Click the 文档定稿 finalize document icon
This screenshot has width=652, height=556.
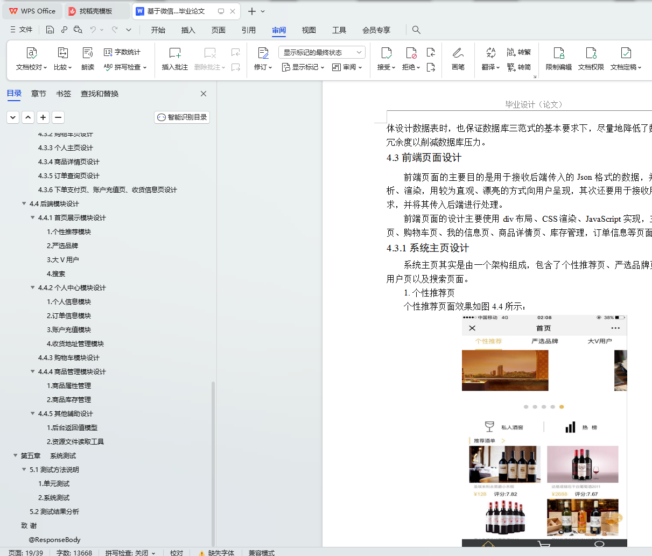[x=626, y=53]
